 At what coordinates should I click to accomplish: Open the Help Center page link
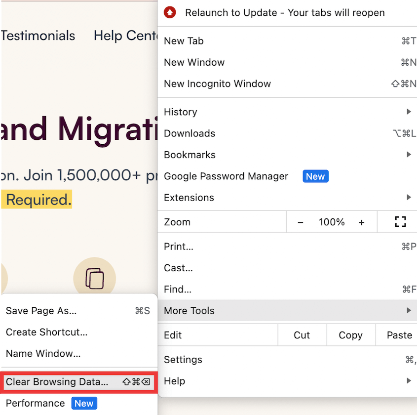[125, 36]
